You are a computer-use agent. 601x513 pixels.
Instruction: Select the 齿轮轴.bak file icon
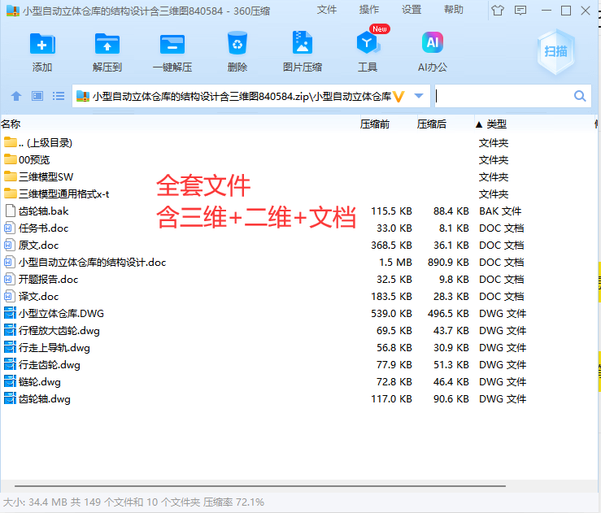coord(11,211)
